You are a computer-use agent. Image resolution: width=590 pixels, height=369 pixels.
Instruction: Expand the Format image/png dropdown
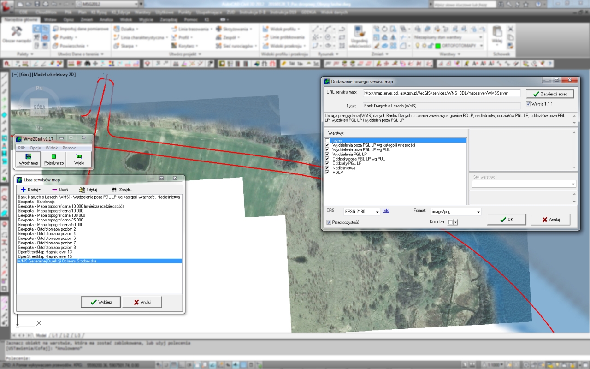tap(478, 212)
